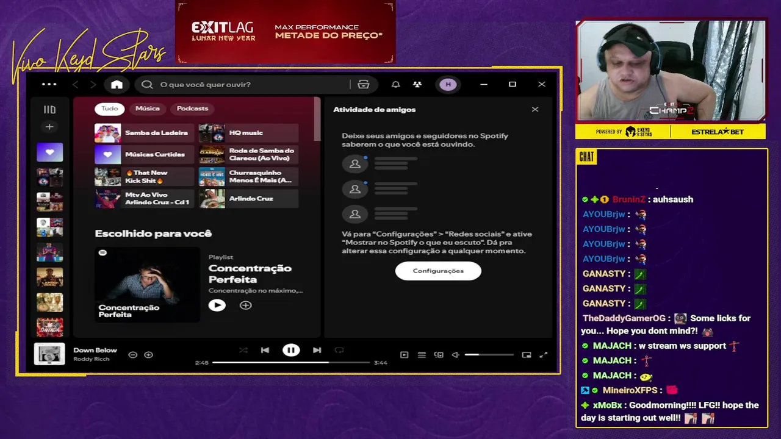Open the playback queue
Viewport: 781px width, 439px height.
pos(422,355)
